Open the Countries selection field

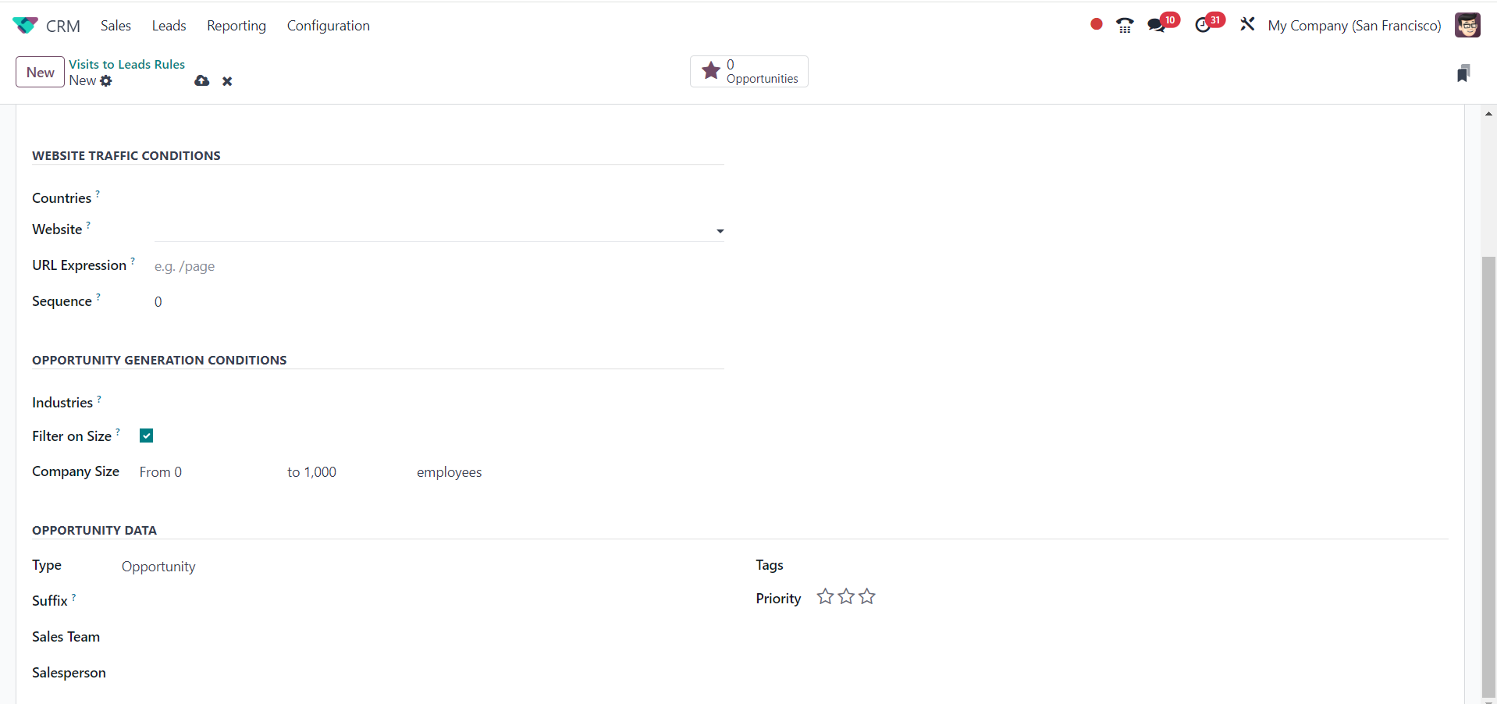[x=439, y=198]
